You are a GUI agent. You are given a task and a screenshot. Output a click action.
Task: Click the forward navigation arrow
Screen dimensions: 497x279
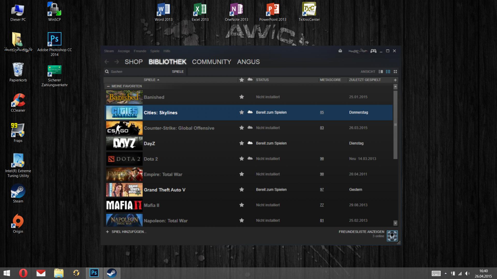pos(117,62)
